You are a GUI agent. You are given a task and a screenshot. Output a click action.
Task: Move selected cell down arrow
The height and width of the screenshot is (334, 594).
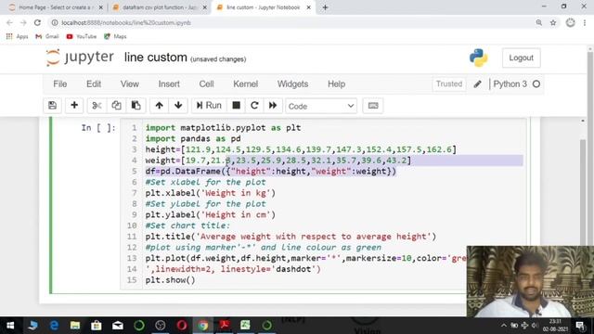178,106
